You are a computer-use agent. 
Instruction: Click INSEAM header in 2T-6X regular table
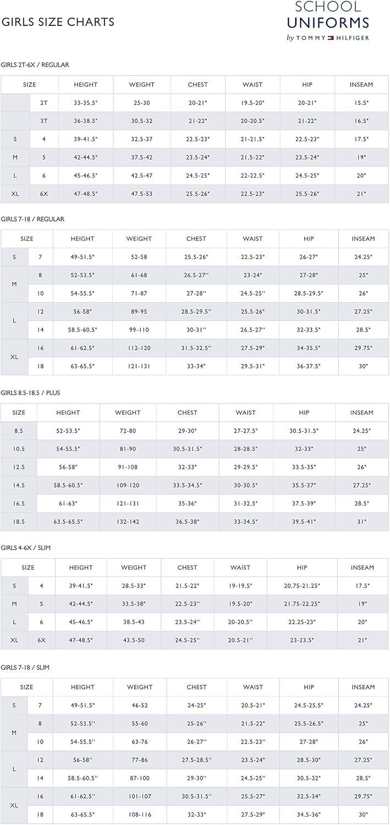[x=361, y=85]
